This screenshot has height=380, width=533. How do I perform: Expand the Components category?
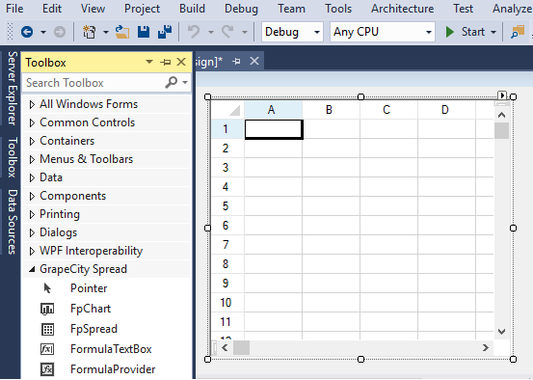coord(32,197)
